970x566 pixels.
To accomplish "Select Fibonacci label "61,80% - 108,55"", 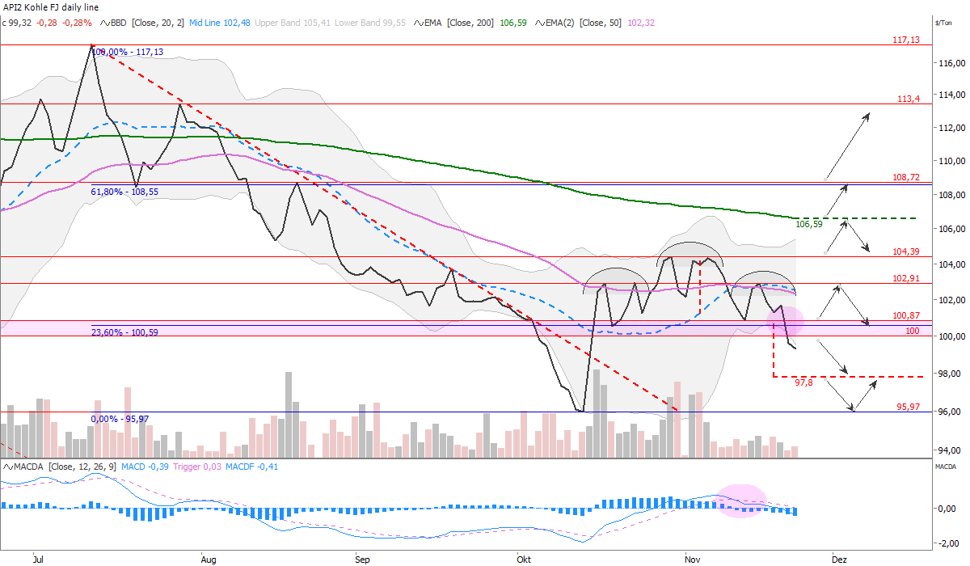I will pyautogui.click(x=124, y=192).
